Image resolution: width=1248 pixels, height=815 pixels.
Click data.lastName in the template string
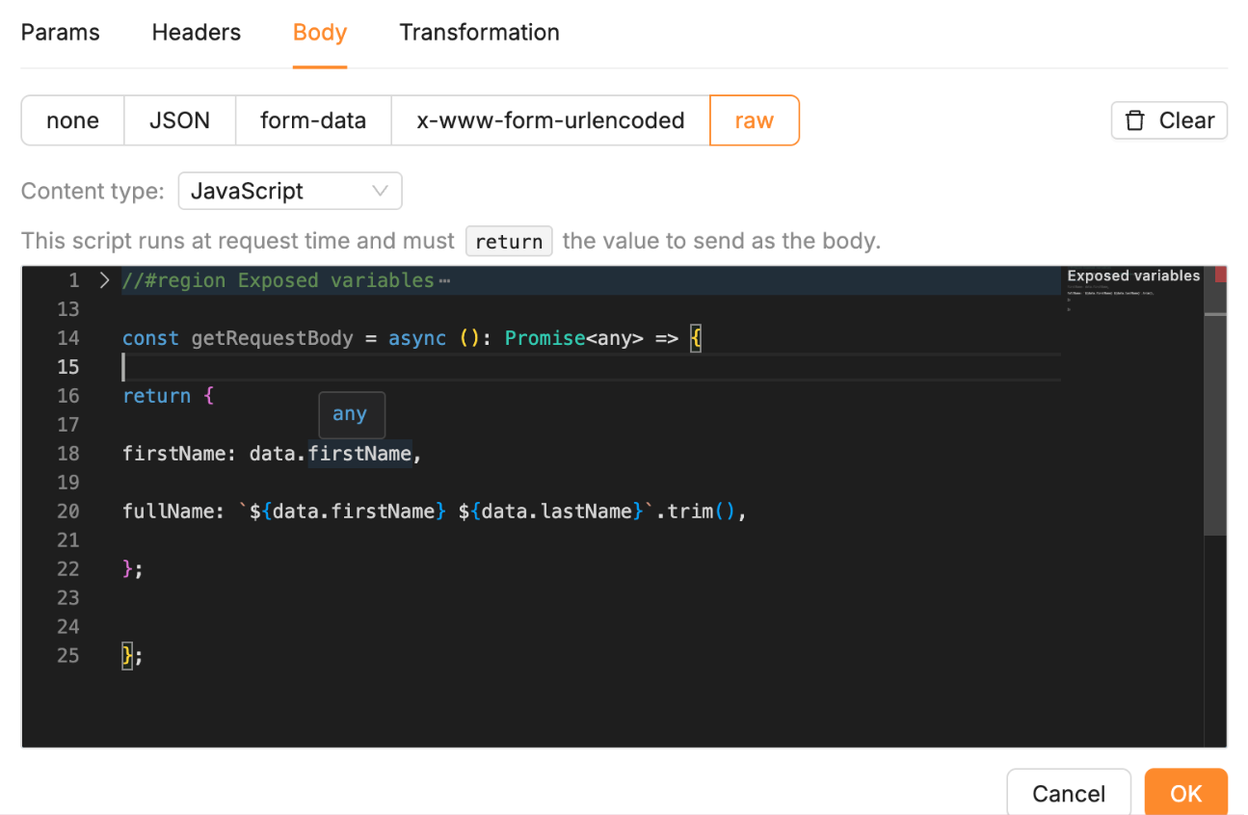point(556,511)
